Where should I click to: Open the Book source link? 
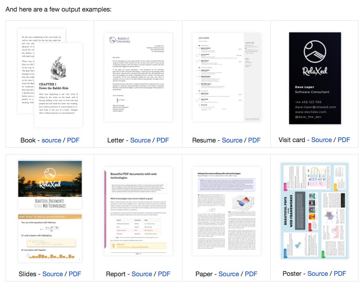pyautogui.click(x=51, y=140)
